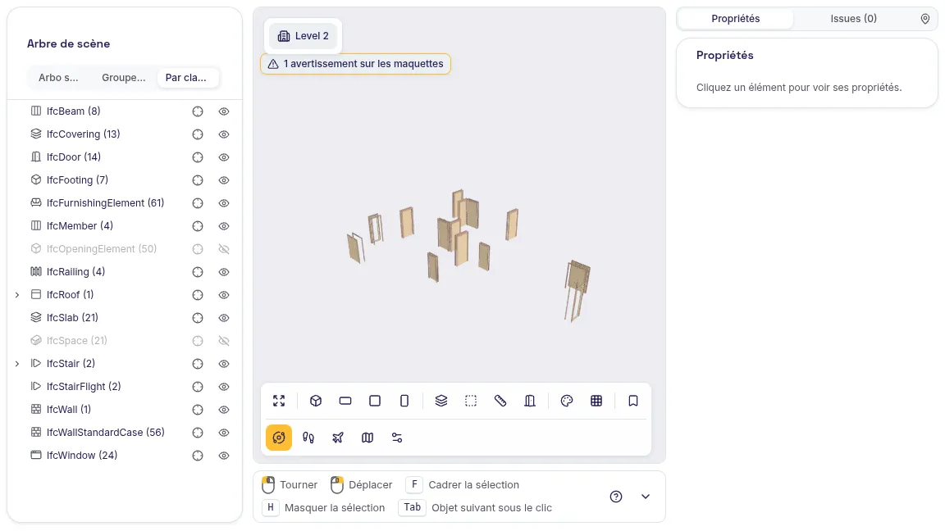Hide IfcFurnishingElement with eye icon
The width and height of the screenshot is (945, 531).
(224, 203)
